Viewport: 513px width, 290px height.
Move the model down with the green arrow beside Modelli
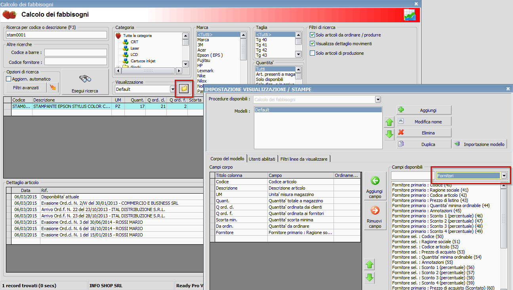pos(389,134)
